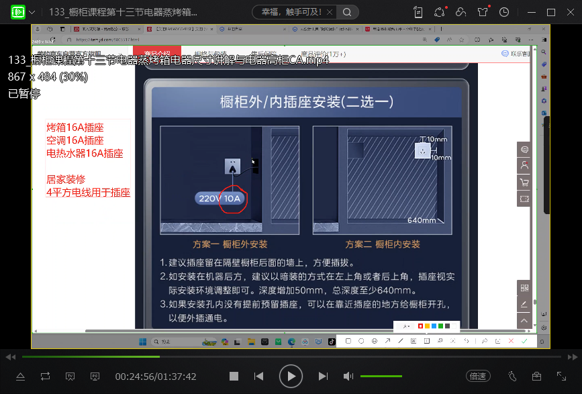
Task: Pick the red annotation color swatch in video
Action: click(x=420, y=326)
